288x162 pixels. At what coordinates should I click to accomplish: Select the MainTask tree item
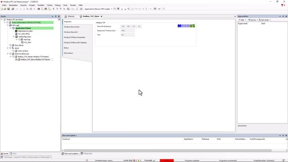[27, 40]
